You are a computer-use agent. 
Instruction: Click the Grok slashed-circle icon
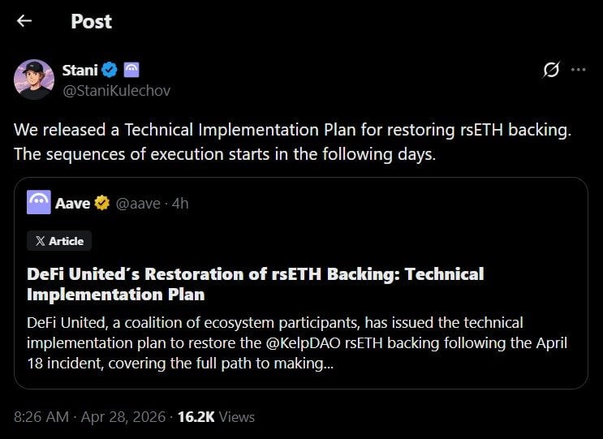(551, 70)
